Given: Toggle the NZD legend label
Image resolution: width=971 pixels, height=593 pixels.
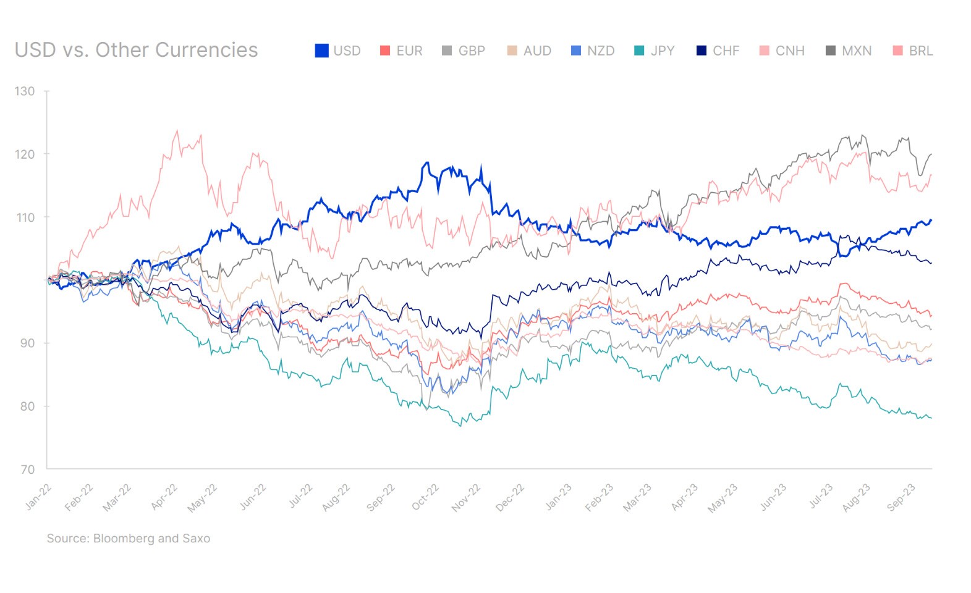Looking at the screenshot, I should [600, 51].
